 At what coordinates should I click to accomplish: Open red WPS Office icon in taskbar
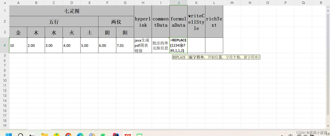point(128,135)
